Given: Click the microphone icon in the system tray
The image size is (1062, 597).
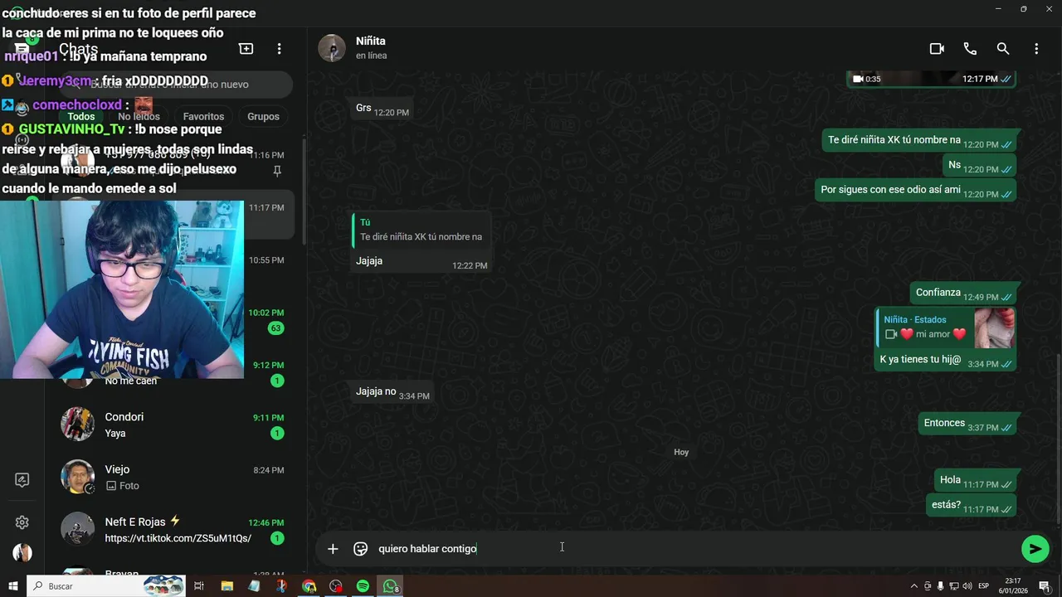Looking at the screenshot, I should (x=940, y=586).
